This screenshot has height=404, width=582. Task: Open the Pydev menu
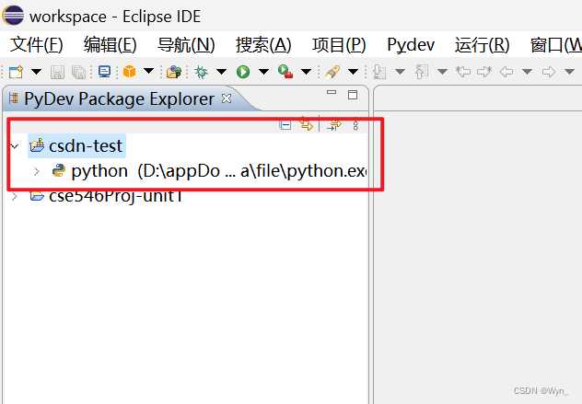coord(411,45)
